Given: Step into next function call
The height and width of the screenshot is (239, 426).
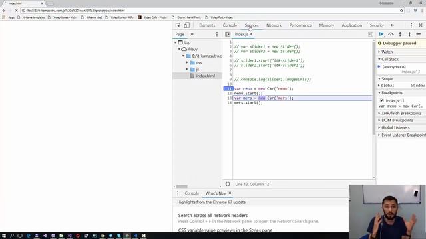Looking at the screenshot, I should pos(400,34).
